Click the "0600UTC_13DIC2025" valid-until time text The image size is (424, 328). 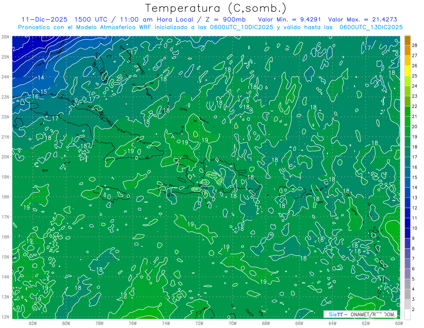371,27
